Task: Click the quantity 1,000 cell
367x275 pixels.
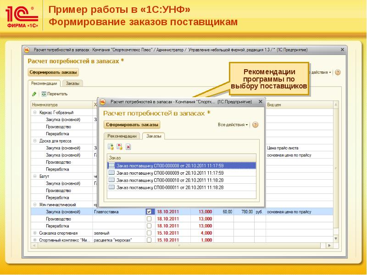Action: (202, 240)
